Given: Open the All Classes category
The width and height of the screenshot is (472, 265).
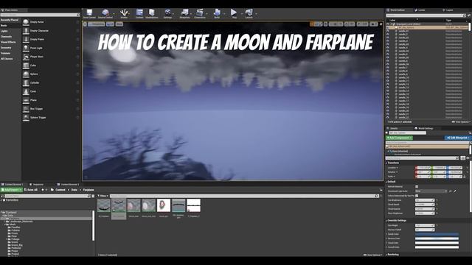Looking at the screenshot, I should click(7, 59).
